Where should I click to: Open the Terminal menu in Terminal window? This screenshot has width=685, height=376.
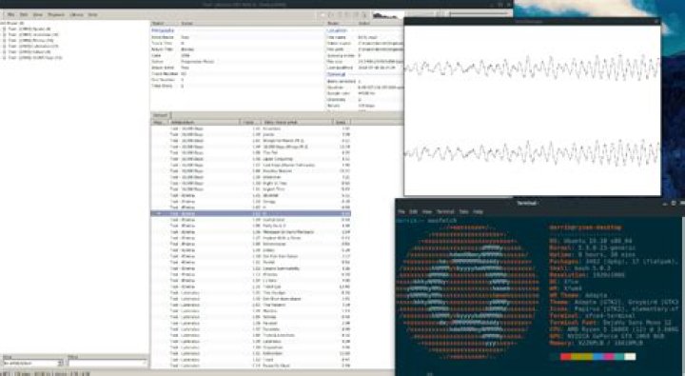click(x=445, y=211)
